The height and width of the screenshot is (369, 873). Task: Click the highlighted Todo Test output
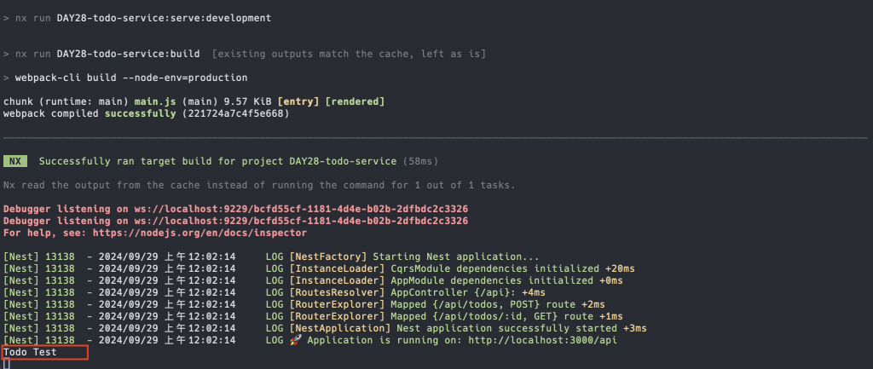pos(30,352)
